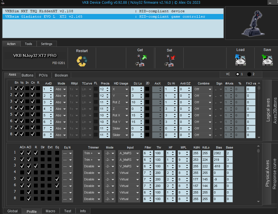
Task: Select VC radio option 2
Action: click(x=249, y=74)
